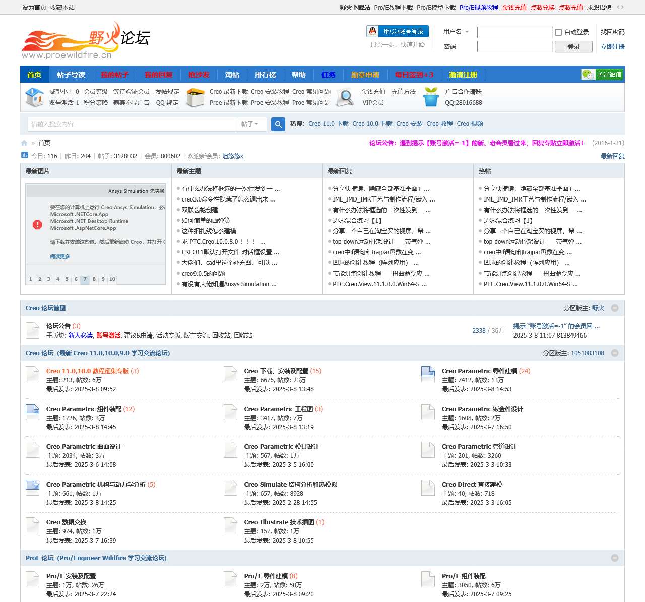Click the 论坛公告 forum icon
The width and height of the screenshot is (645, 602).
pyautogui.click(x=32, y=331)
